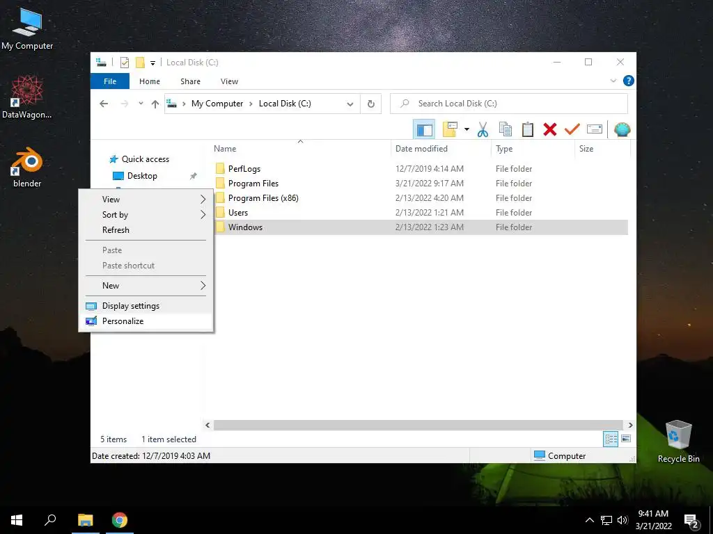This screenshot has height=534, width=713.
Task: Click the Computer status bar entry
Action: (x=560, y=455)
